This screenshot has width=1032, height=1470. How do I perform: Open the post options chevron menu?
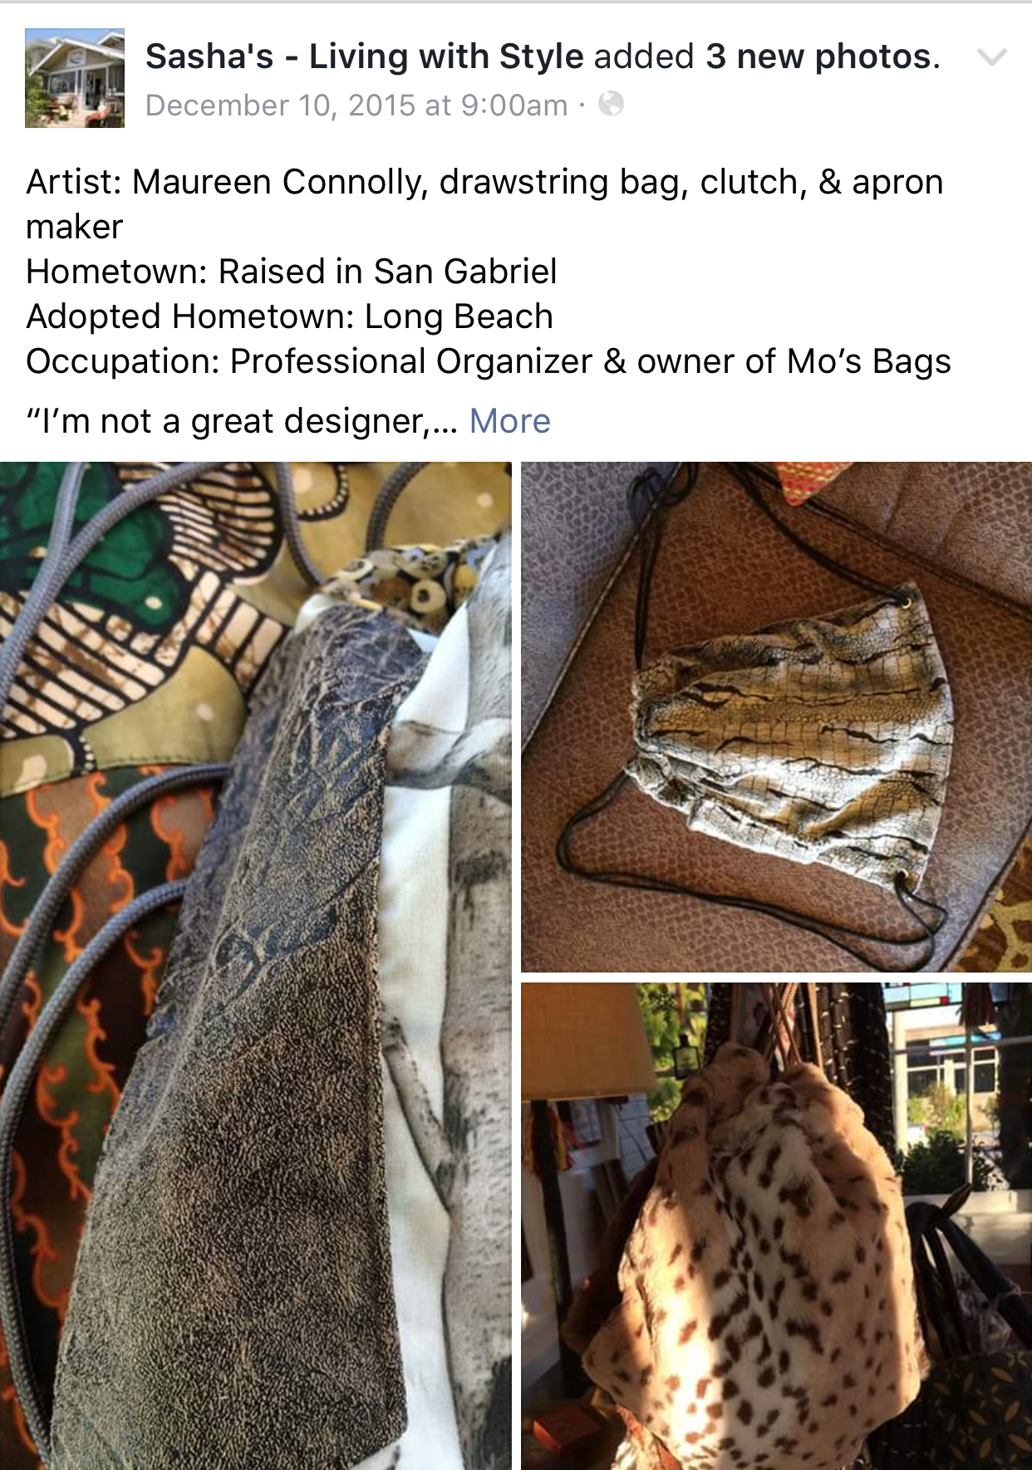click(992, 57)
